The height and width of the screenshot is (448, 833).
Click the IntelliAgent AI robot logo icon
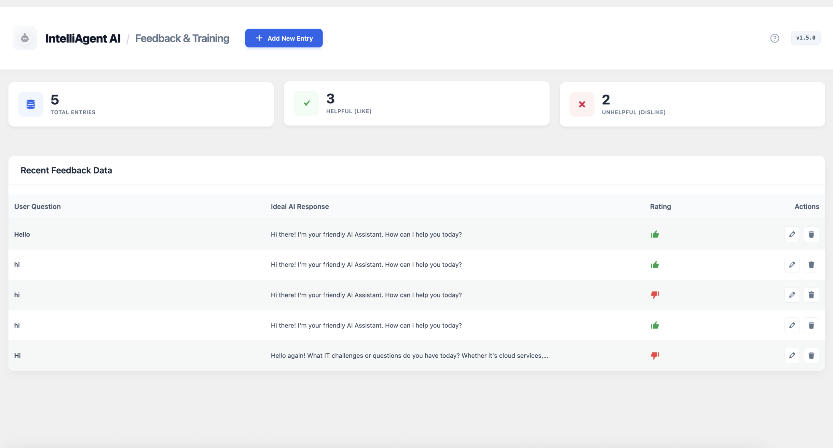pos(25,38)
